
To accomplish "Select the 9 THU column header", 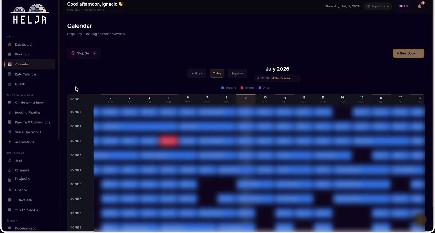I will [x=246, y=99].
